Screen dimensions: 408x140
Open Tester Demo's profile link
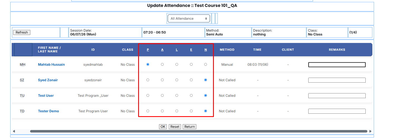pyautogui.click(x=48, y=111)
